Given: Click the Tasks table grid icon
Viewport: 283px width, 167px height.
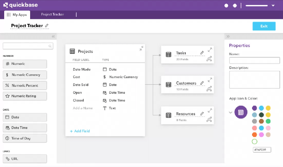Looking at the screenshot, I should [169, 55].
